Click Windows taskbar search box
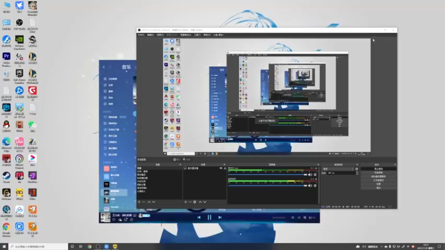Viewport: 445px width, 250px height. [x=38, y=247]
